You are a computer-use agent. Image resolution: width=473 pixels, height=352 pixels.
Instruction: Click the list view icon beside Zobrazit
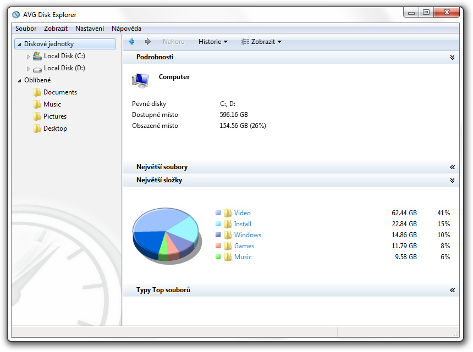coord(245,42)
